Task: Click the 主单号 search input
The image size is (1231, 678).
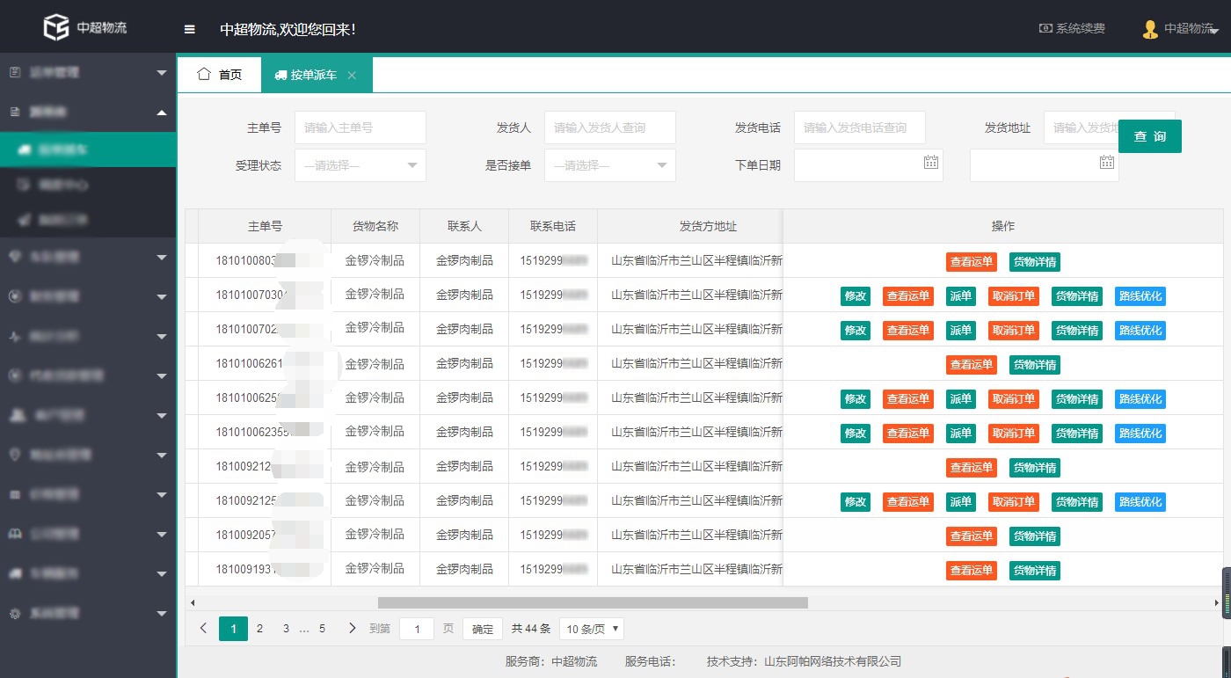Action: (x=361, y=128)
